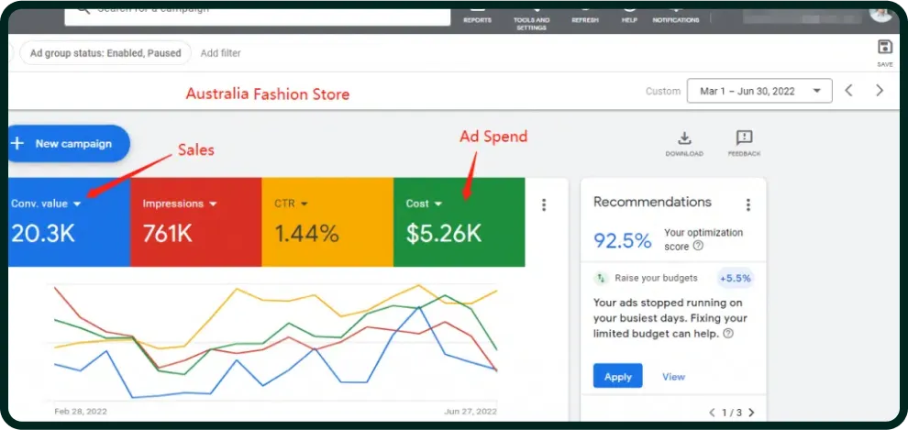The width and height of the screenshot is (908, 430).
Task: Open the Feedback icon
Action: pos(744,138)
